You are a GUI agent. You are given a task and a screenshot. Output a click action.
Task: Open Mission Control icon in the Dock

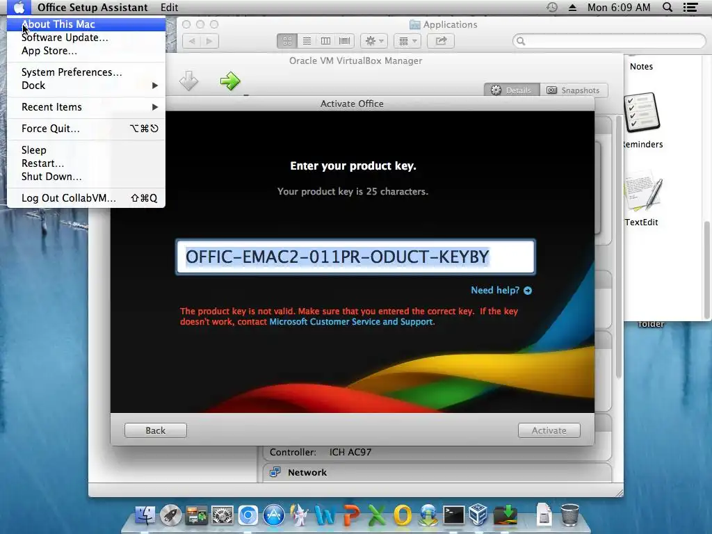pyautogui.click(x=196, y=515)
